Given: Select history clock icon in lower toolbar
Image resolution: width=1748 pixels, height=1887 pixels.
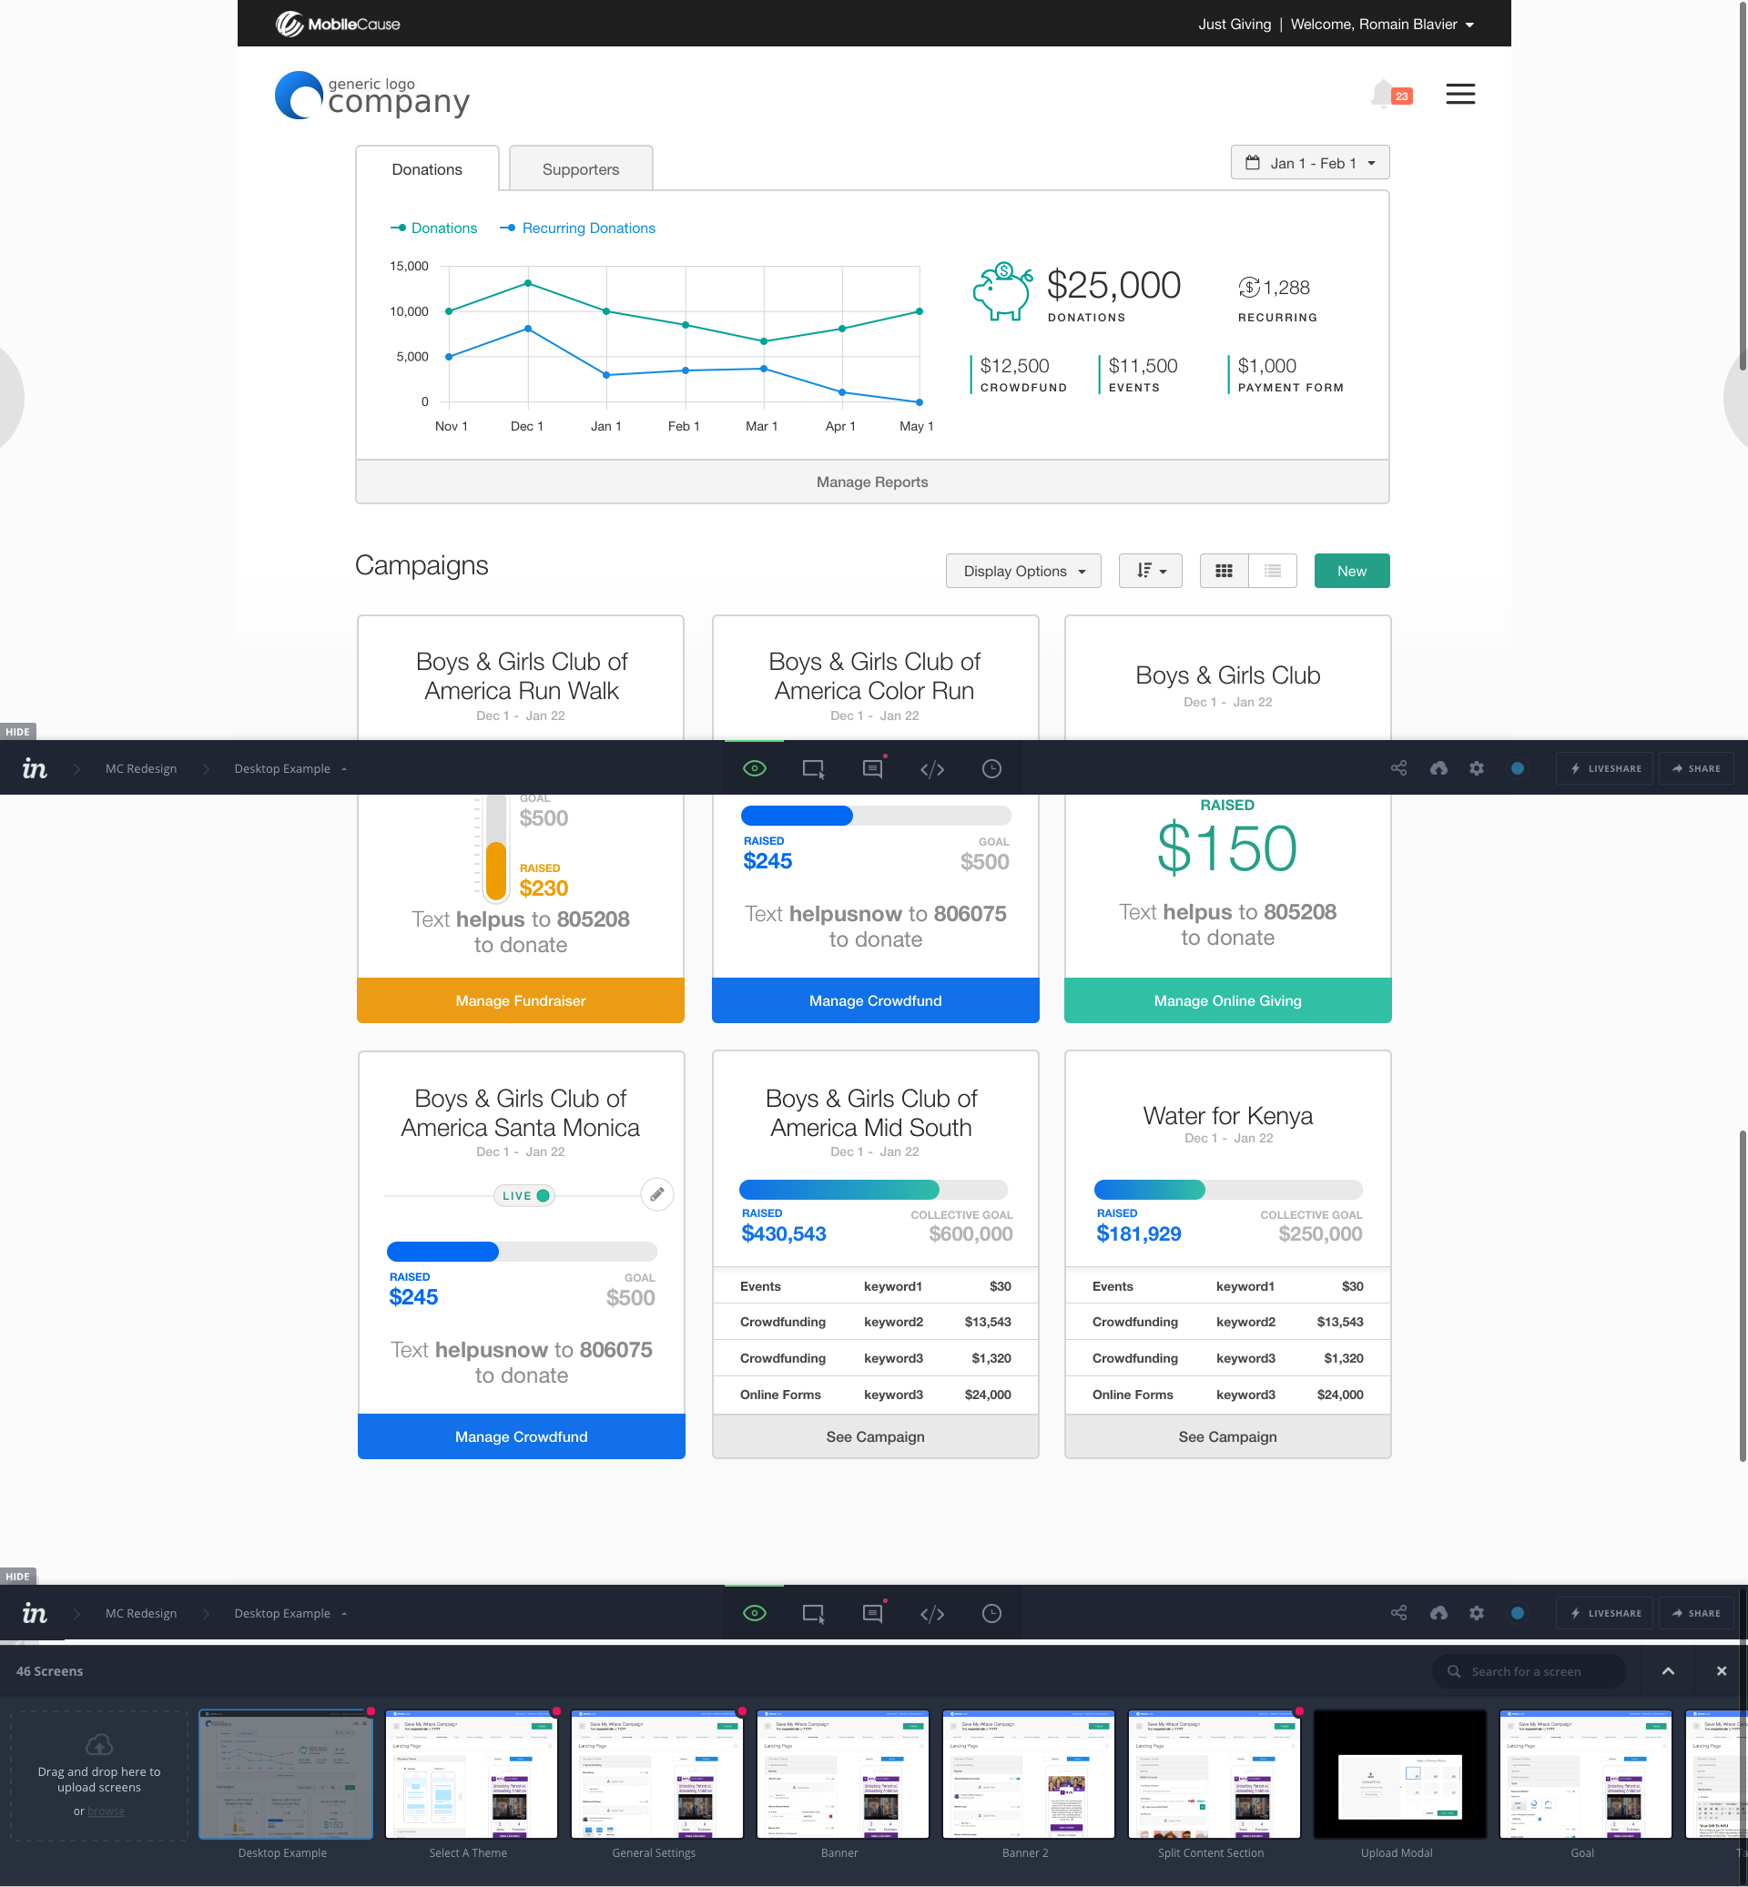Looking at the screenshot, I should 991,1613.
